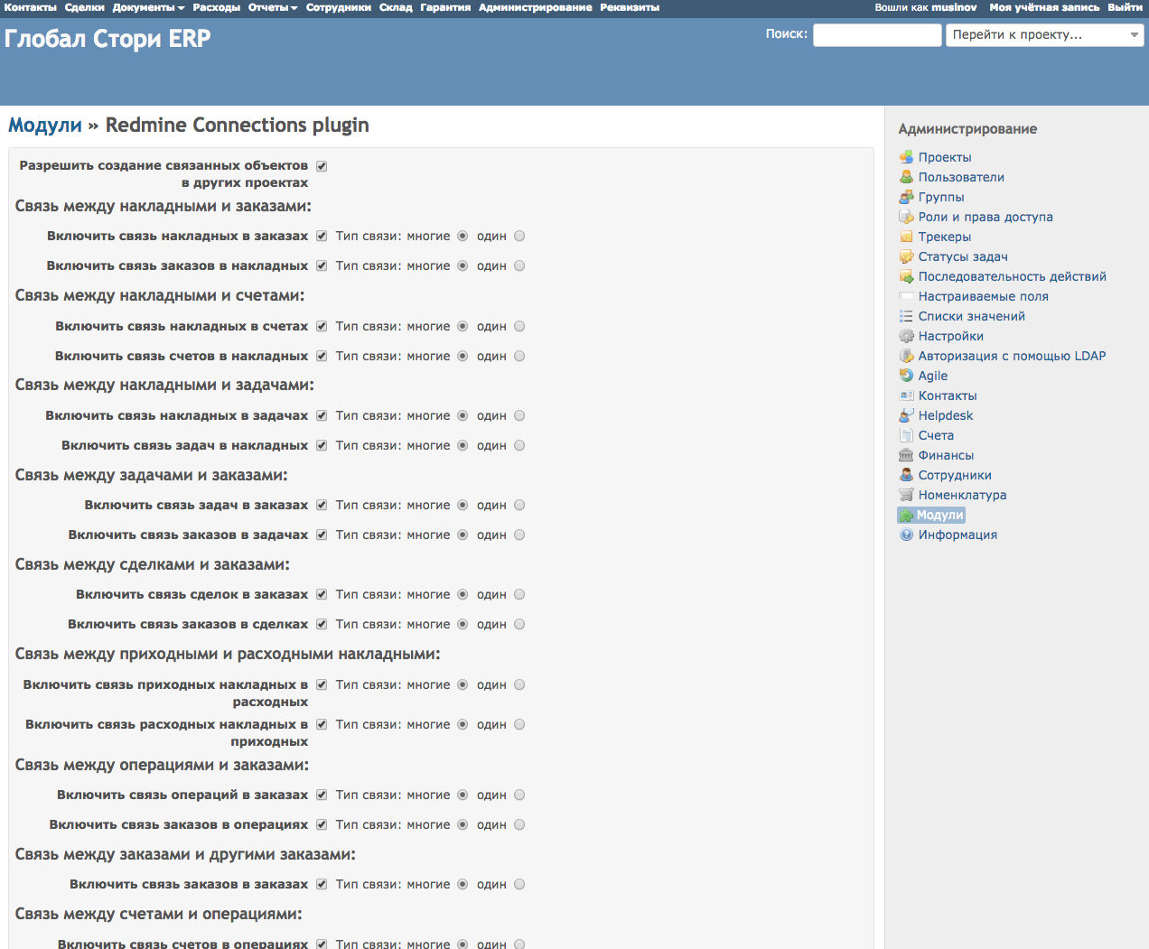
Task: Open Сделки in top menu
Action: click(x=85, y=7)
